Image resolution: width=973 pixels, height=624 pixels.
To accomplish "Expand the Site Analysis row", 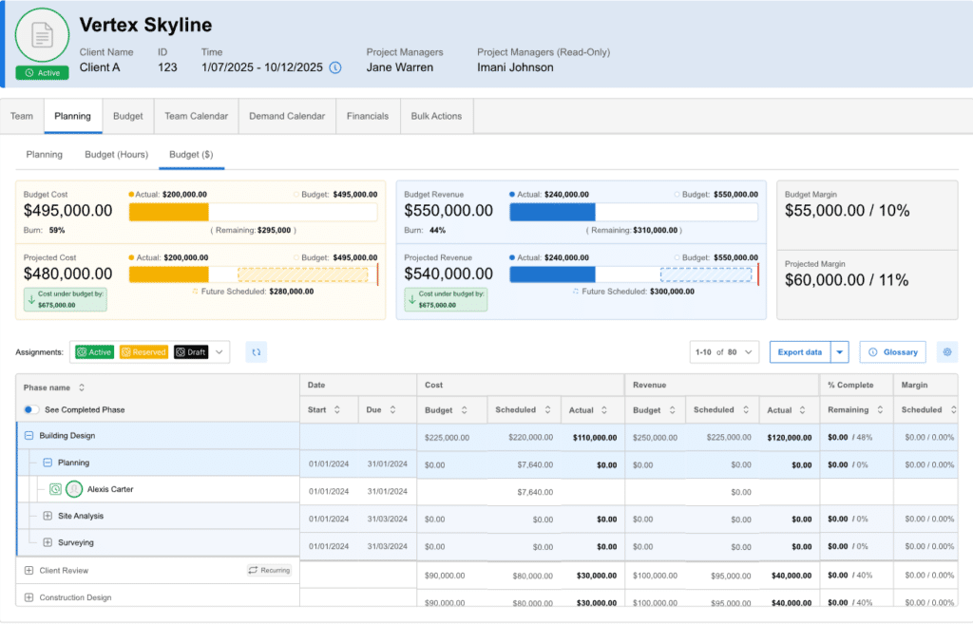I will 47,517.
